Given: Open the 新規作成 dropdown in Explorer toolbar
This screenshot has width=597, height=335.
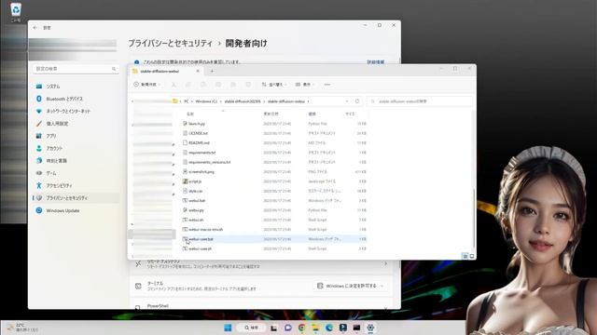Looking at the screenshot, I should pyautogui.click(x=147, y=85).
